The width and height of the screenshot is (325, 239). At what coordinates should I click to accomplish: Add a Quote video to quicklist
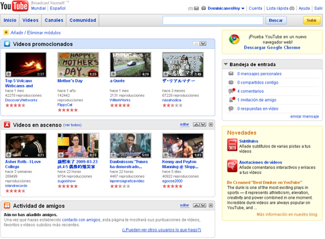tap(113, 74)
